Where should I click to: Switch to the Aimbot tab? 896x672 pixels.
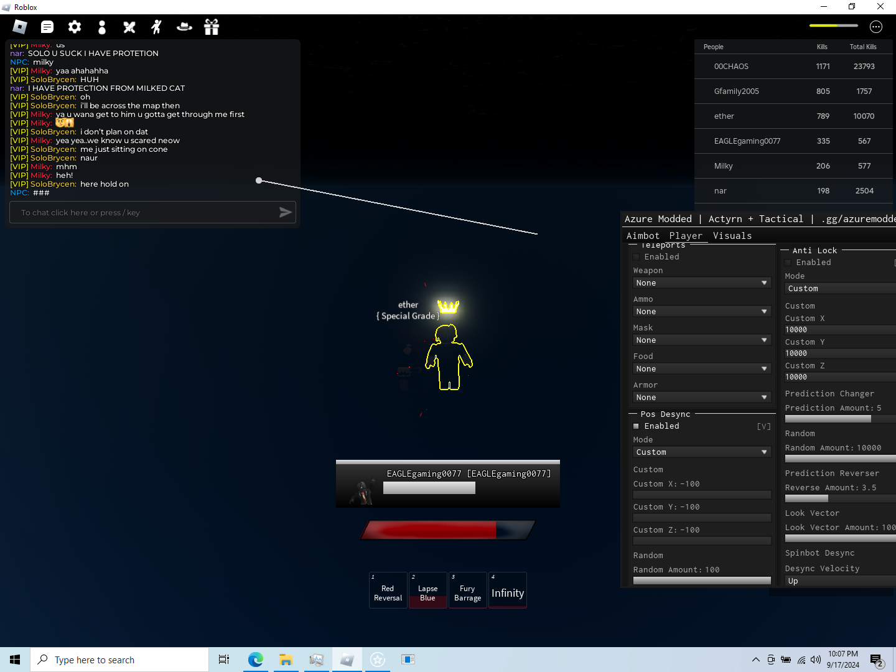tap(643, 236)
